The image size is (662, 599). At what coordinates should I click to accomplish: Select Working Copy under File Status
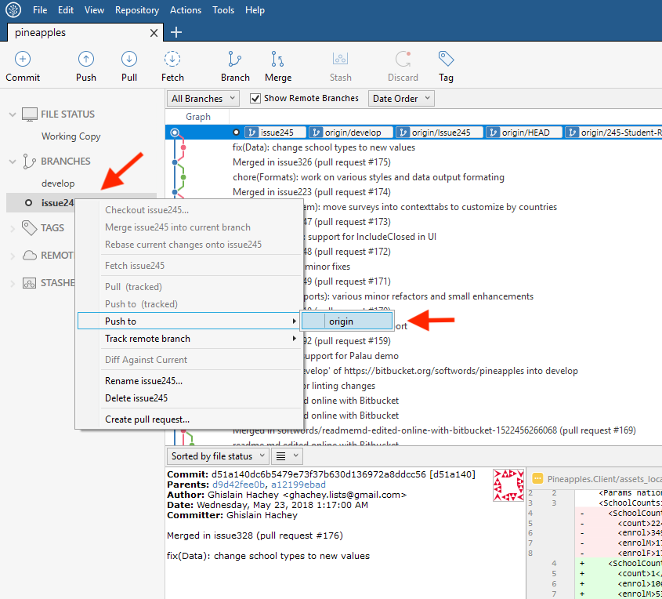pos(71,136)
